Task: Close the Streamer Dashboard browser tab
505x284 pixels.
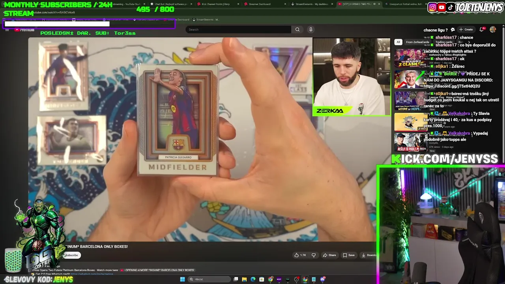Action: coord(285,4)
